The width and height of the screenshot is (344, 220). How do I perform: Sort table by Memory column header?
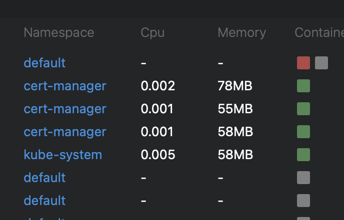click(241, 32)
